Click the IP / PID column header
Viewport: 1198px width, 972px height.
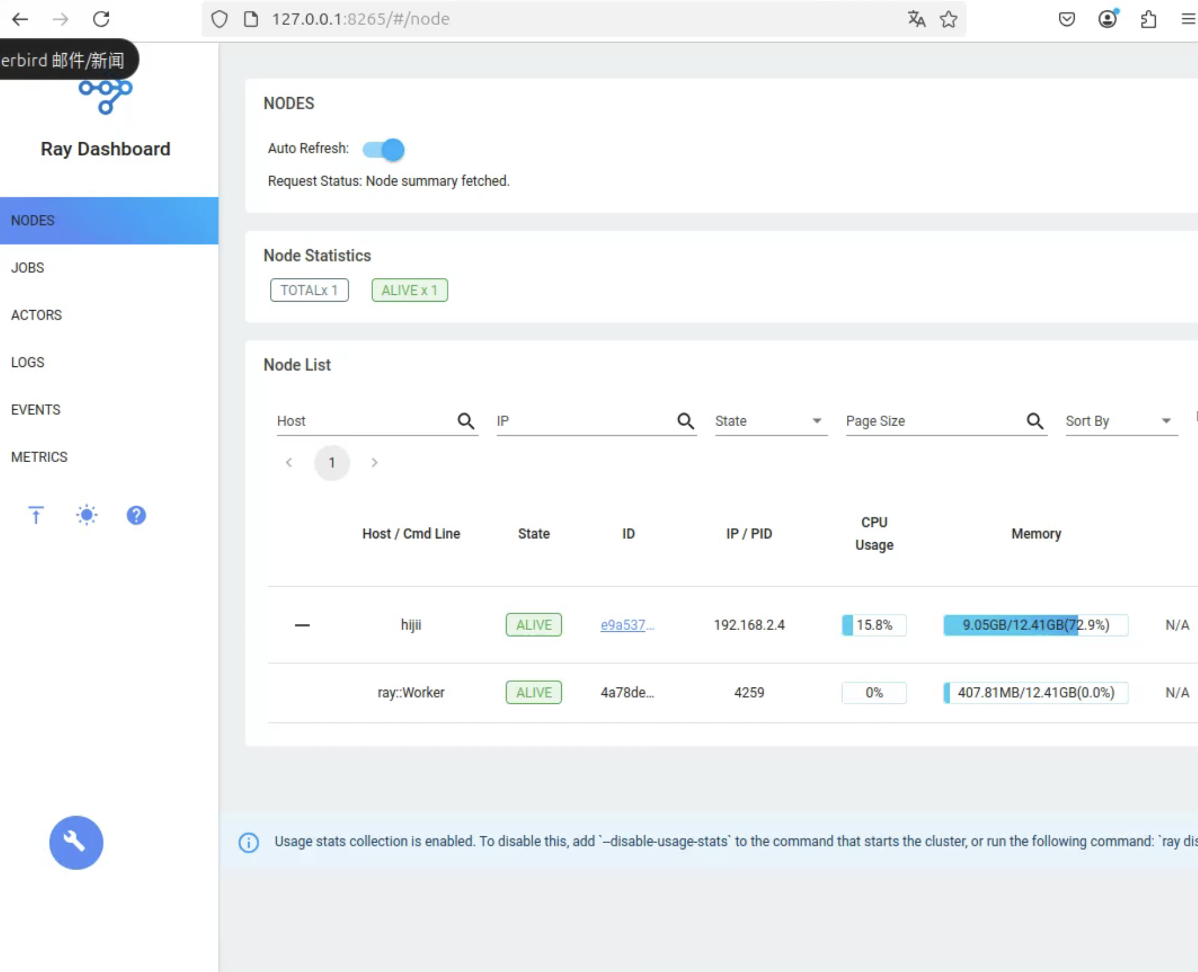pos(749,534)
